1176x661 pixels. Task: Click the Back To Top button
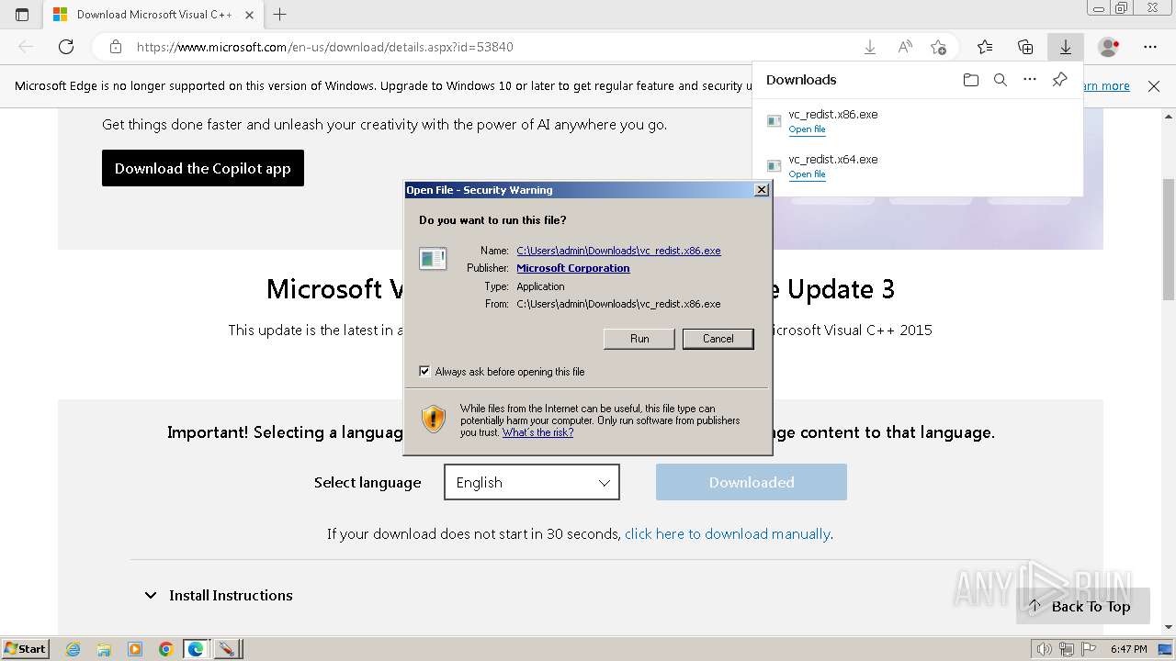[x=1083, y=606]
